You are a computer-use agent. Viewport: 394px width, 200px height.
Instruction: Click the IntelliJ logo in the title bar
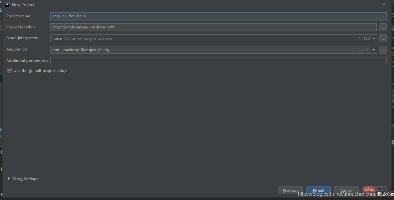tap(7, 4)
